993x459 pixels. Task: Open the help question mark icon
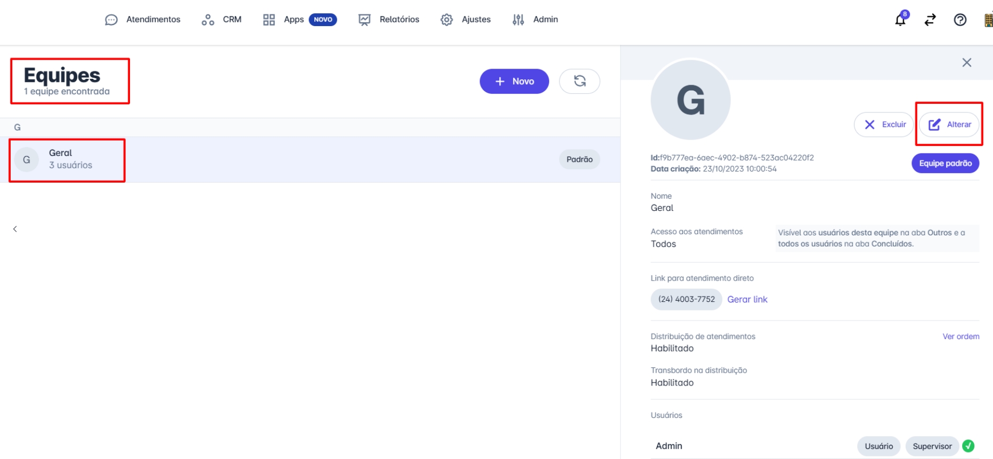tap(960, 20)
